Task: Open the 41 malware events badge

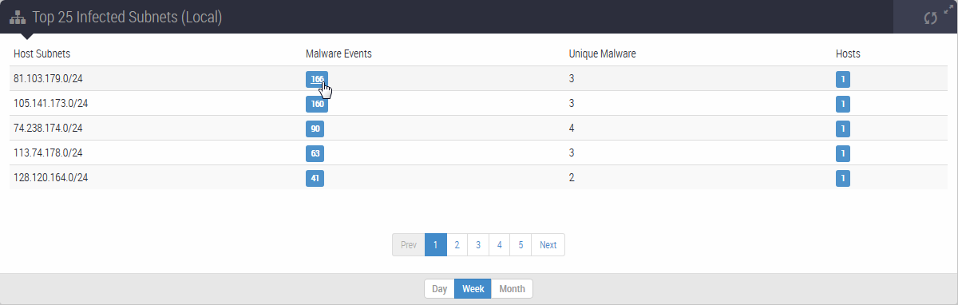Action: (x=315, y=178)
